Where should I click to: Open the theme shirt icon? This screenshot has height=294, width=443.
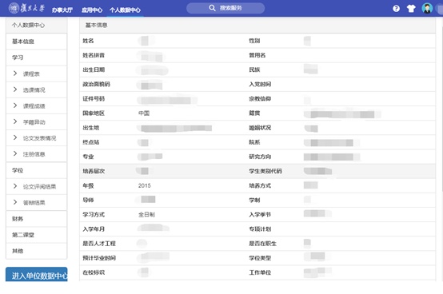(x=411, y=9)
